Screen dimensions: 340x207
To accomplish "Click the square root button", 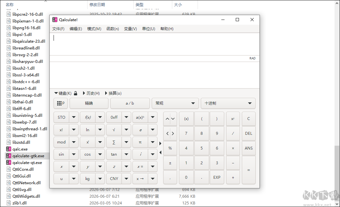I will (114, 130).
